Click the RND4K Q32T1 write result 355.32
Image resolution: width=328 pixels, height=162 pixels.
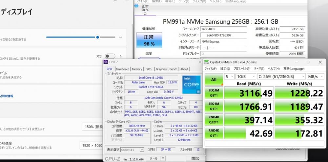(299, 120)
